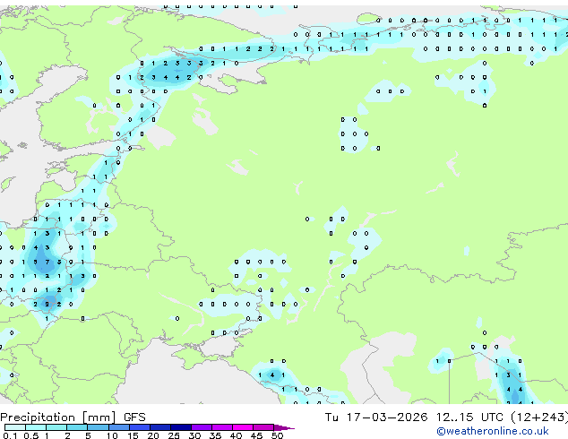This screenshot has height=439, width=568.
Task: Click the legend label '50'
Action: point(277,435)
